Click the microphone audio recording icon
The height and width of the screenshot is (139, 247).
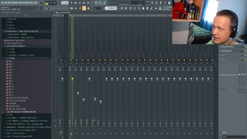point(161,3)
